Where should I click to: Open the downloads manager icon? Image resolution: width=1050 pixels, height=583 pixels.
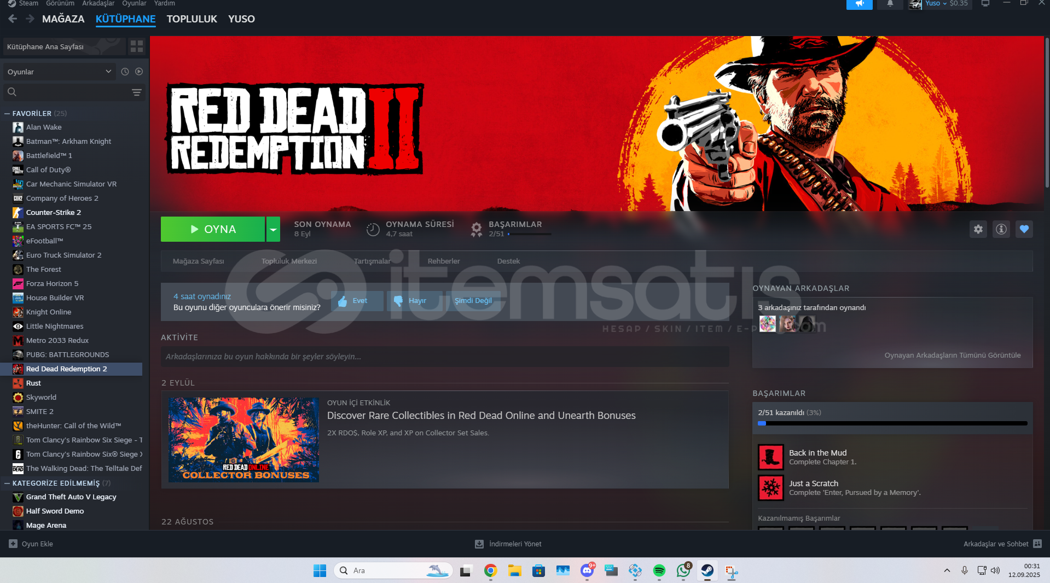pyautogui.click(x=479, y=544)
